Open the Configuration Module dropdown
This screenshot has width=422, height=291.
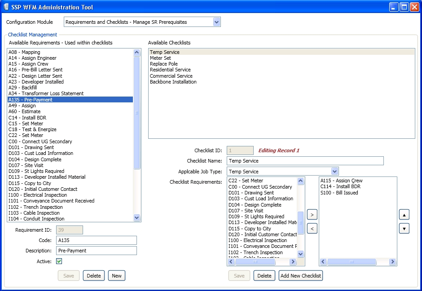point(216,22)
